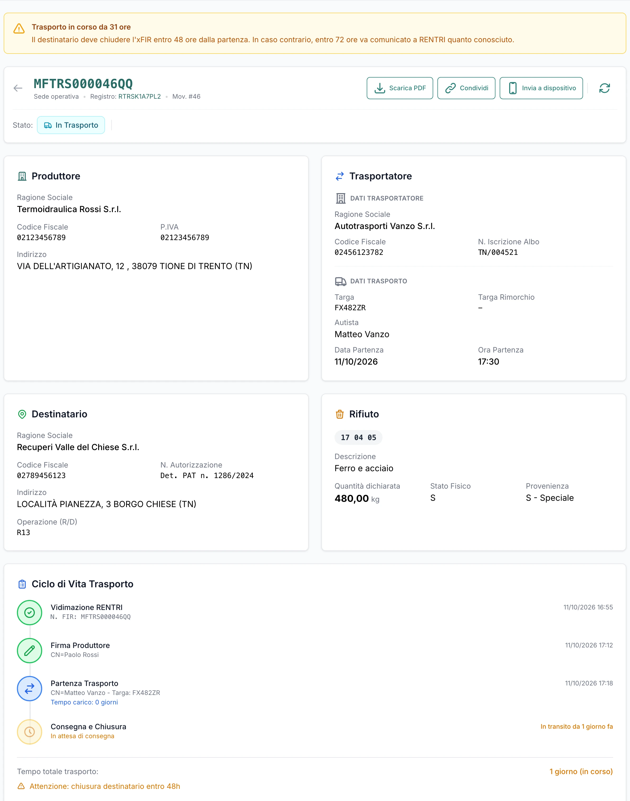Send the form with Invia a dispositivo

(x=541, y=88)
